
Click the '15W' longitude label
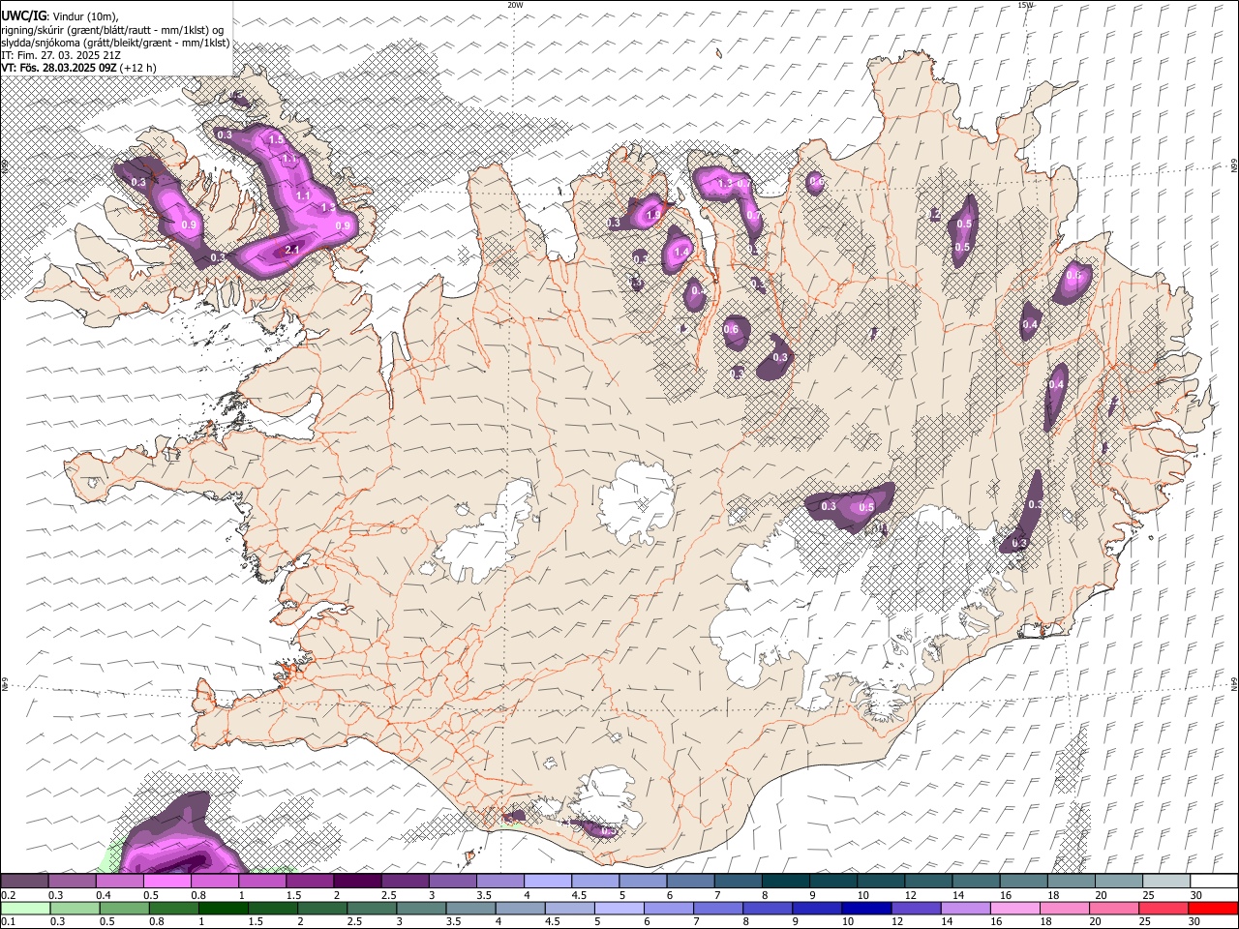[x=1025, y=5]
